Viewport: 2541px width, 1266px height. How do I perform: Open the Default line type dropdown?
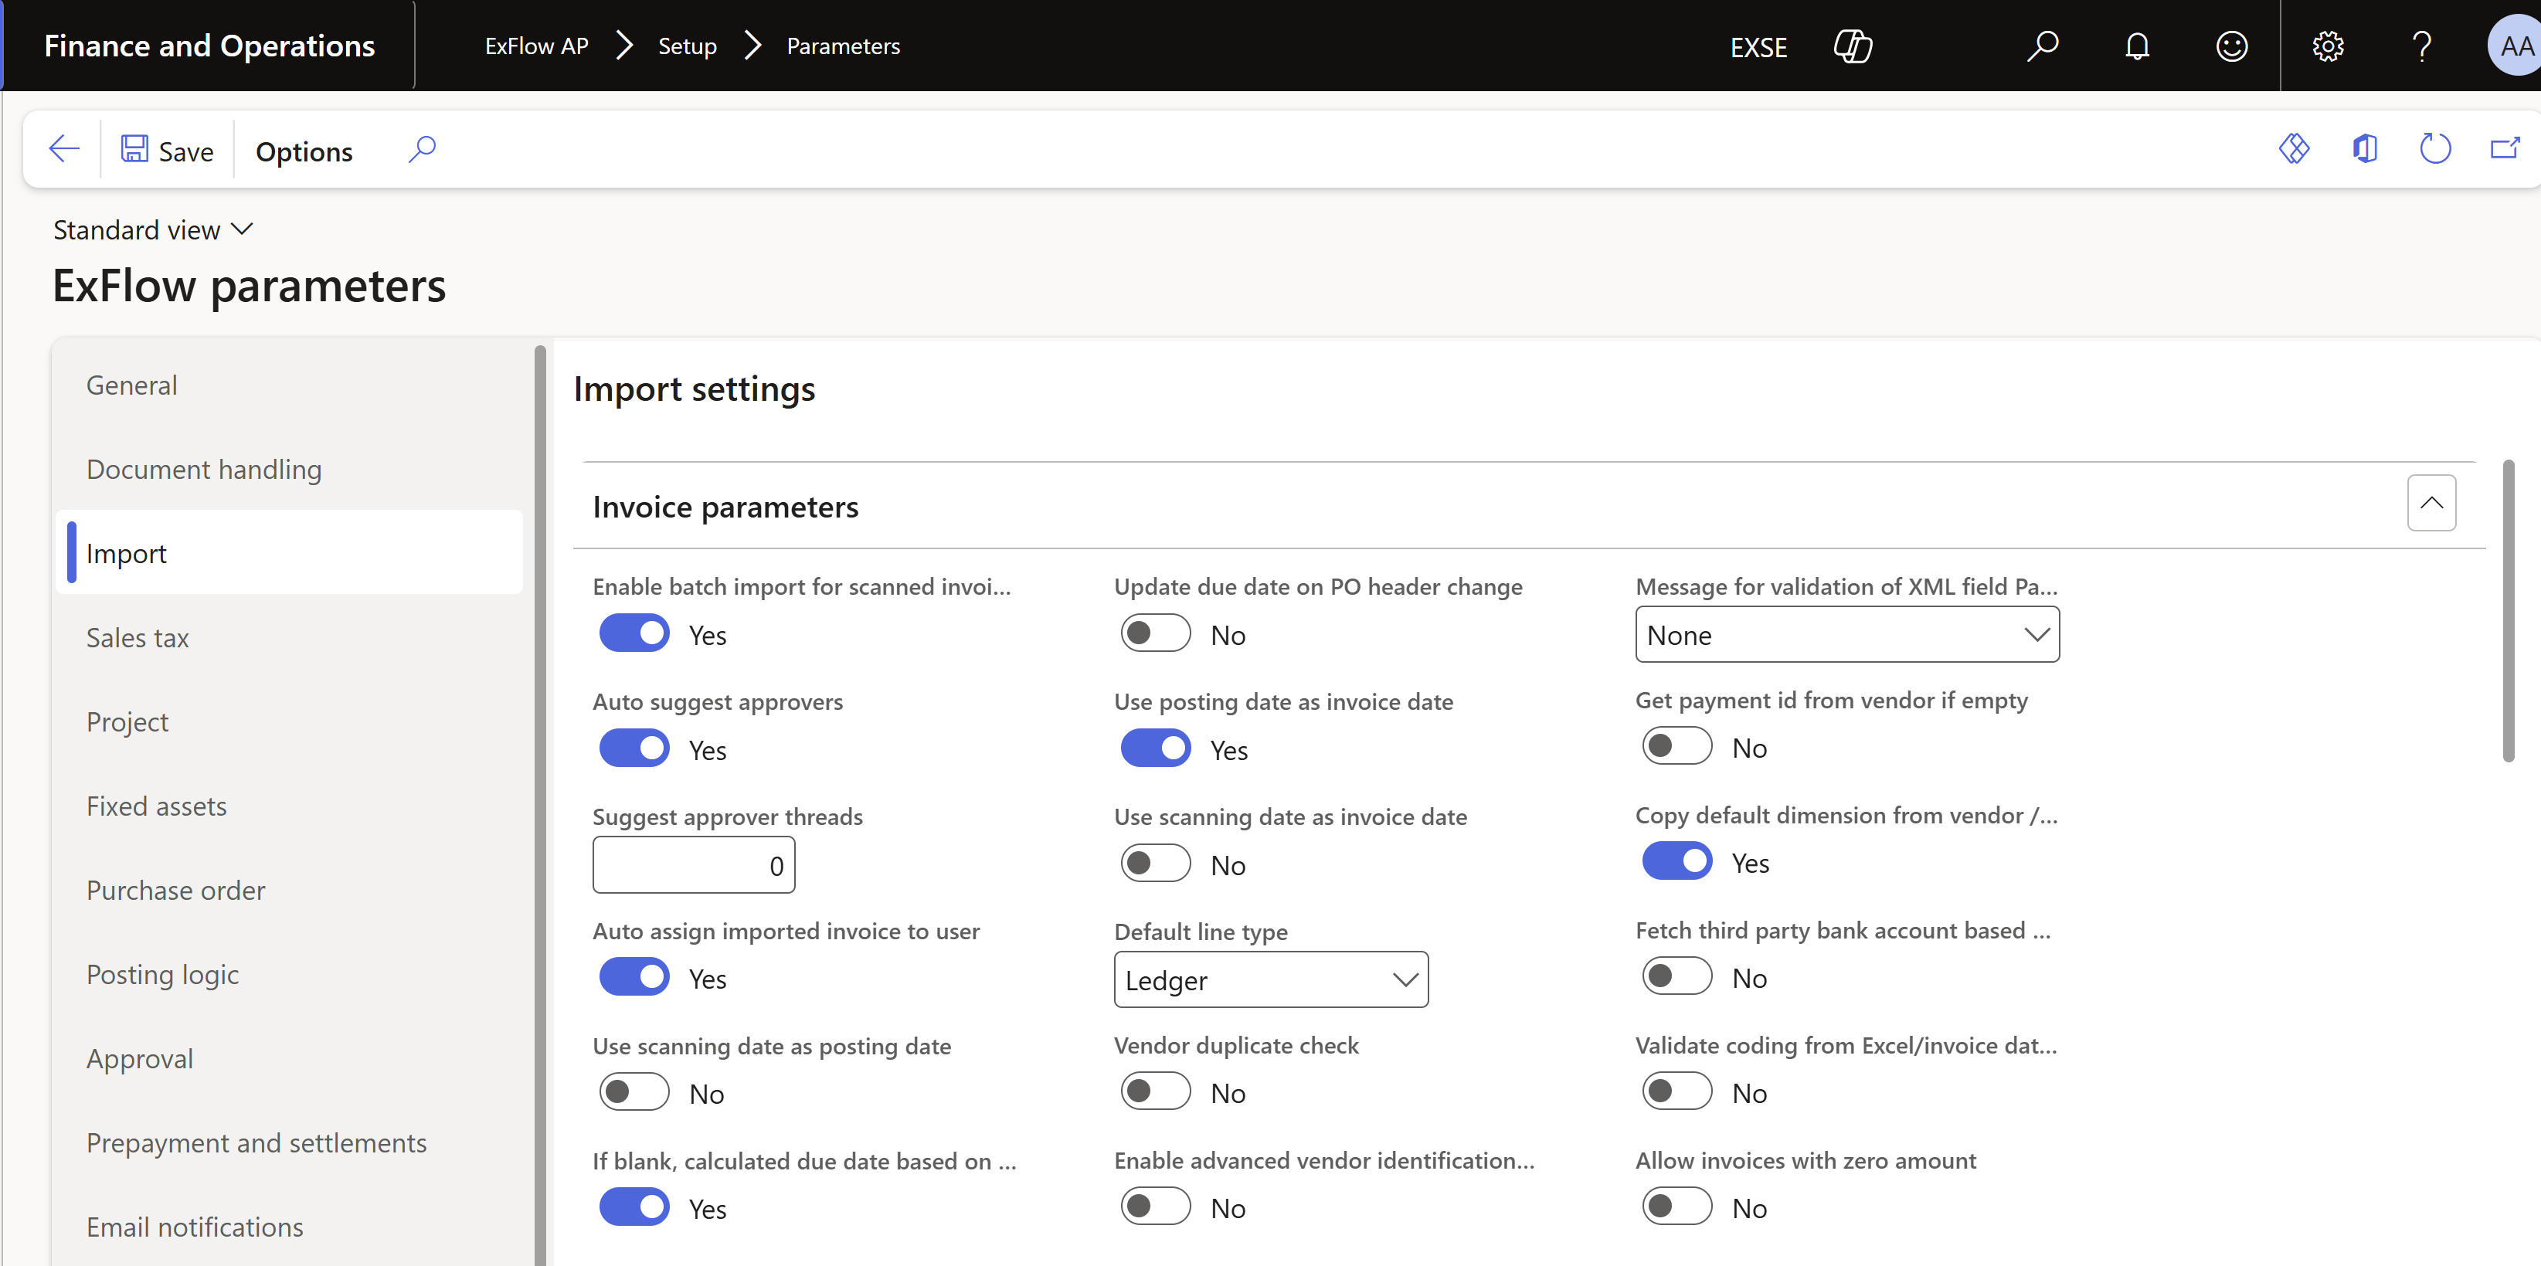pyautogui.click(x=1270, y=980)
